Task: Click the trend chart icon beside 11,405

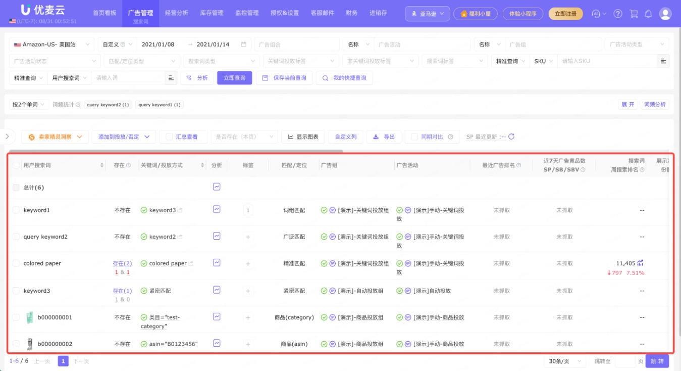Action: click(x=640, y=263)
